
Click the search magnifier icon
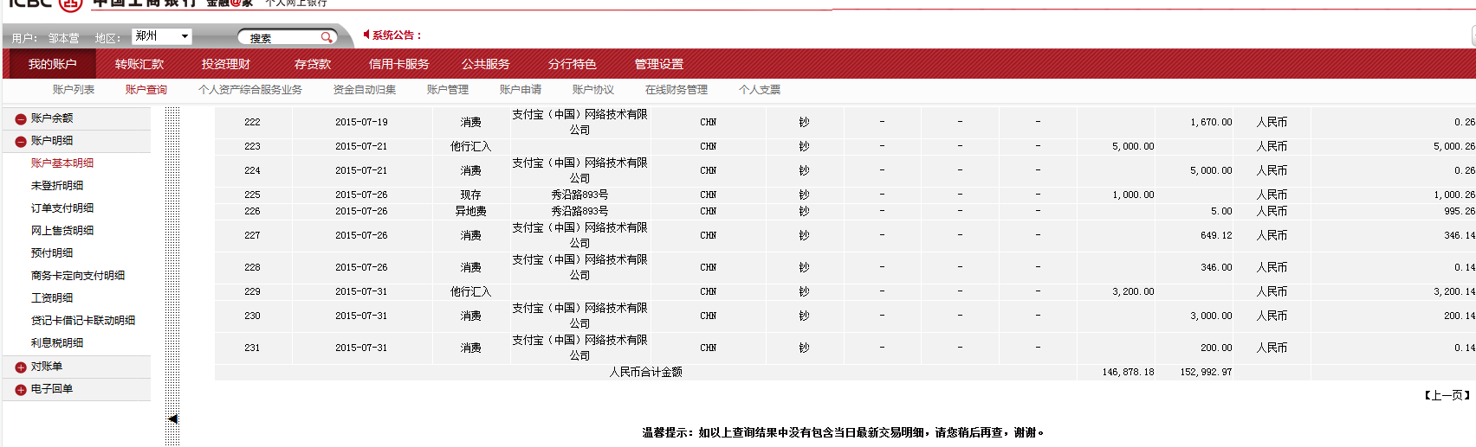pyautogui.click(x=327, y=37)
